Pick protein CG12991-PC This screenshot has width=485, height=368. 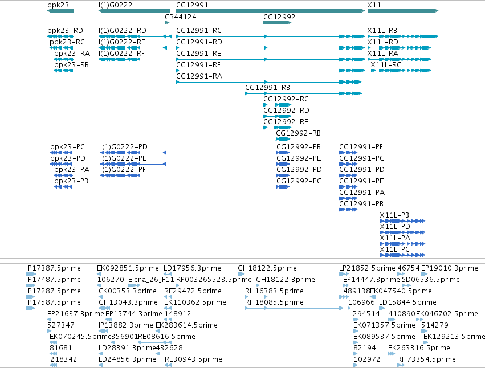click(348, 164)
